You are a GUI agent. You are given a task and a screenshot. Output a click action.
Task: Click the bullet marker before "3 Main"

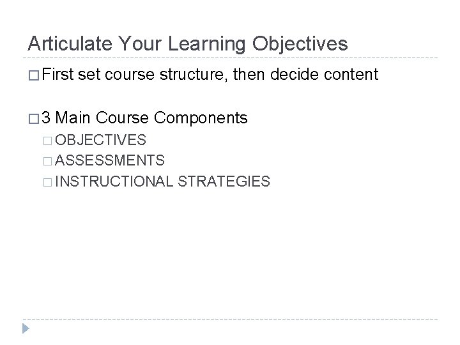point(33,119)
